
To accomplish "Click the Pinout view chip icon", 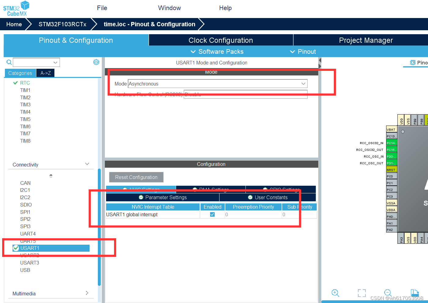I will click(413, 63).
